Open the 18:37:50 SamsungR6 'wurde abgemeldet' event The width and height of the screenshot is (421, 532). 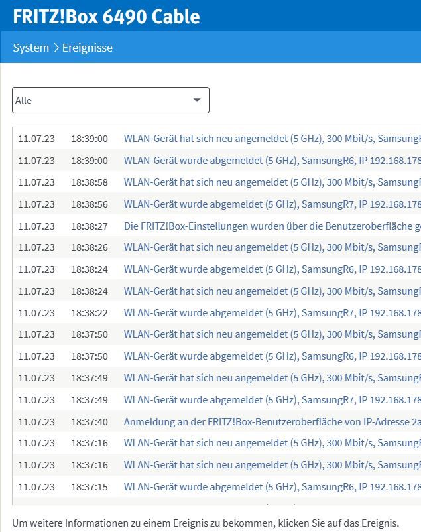(x=272, y=356)
